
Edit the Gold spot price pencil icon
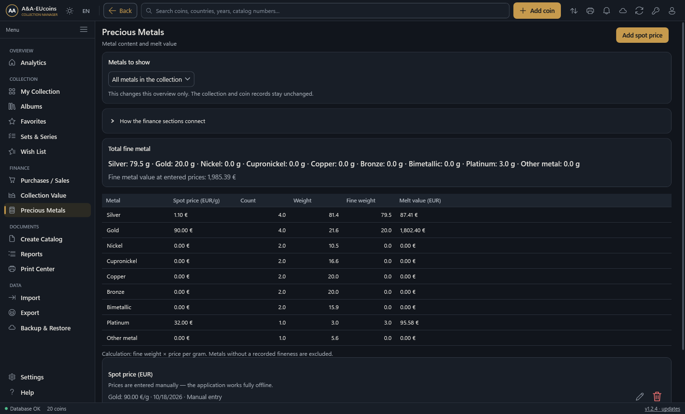coord(640,396)
